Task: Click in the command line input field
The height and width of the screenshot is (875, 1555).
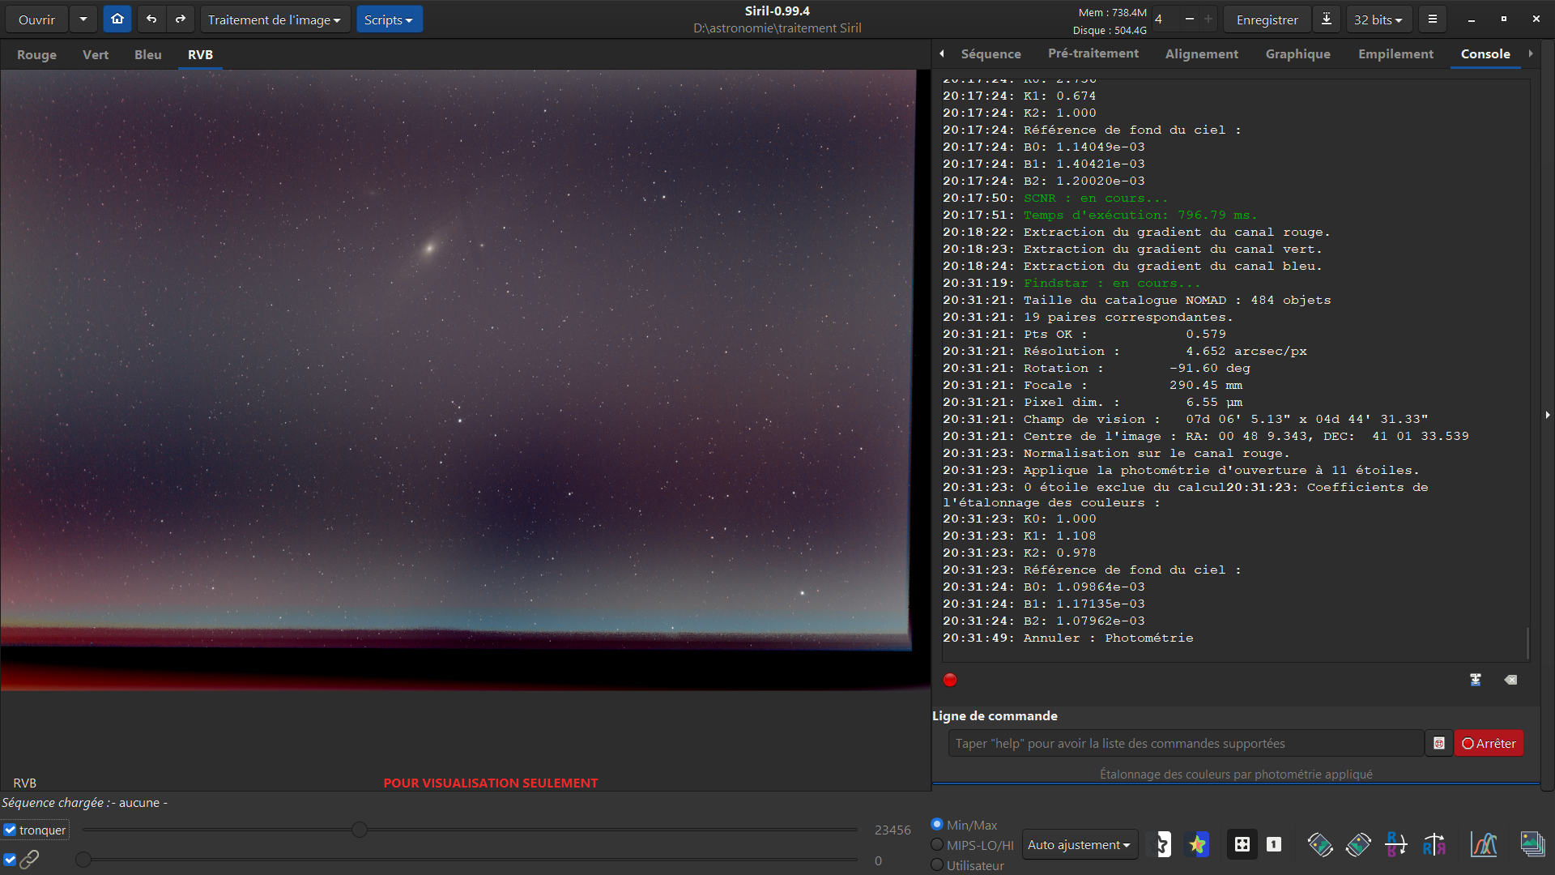Action: point(1185,743)
